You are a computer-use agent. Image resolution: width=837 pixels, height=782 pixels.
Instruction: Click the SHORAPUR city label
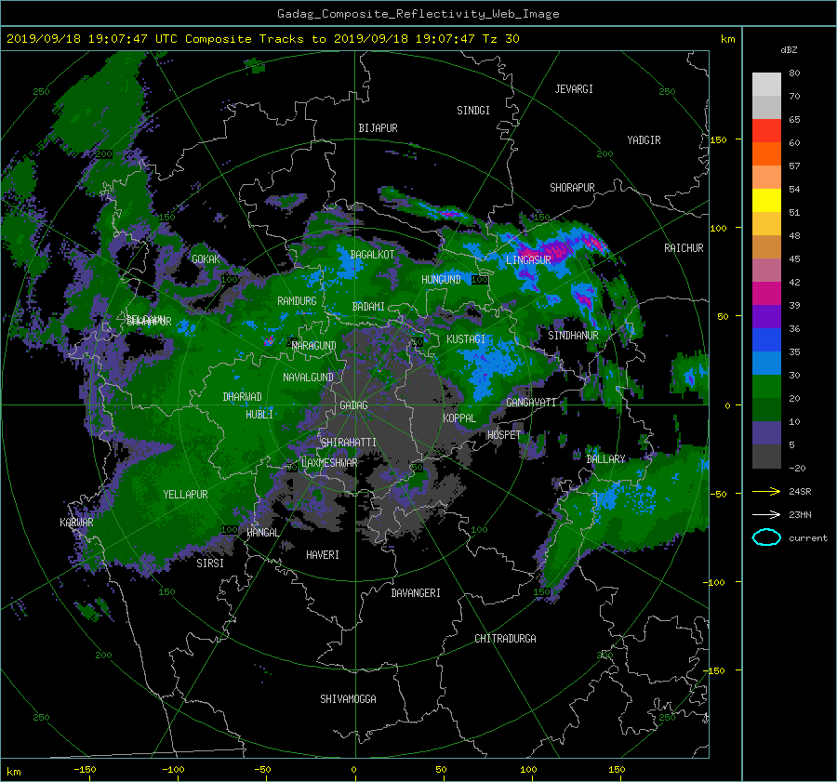(572, 188)
